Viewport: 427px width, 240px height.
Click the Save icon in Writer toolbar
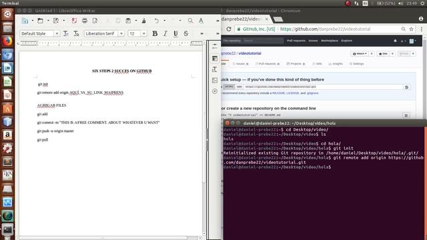[x=56, y=21]
